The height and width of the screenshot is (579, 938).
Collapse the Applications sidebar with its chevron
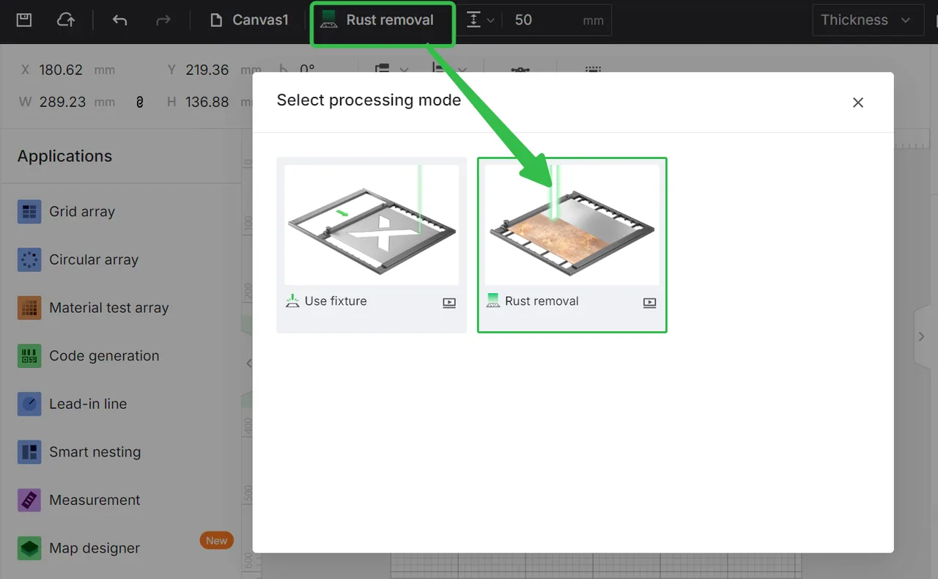[x=248, y=363]
